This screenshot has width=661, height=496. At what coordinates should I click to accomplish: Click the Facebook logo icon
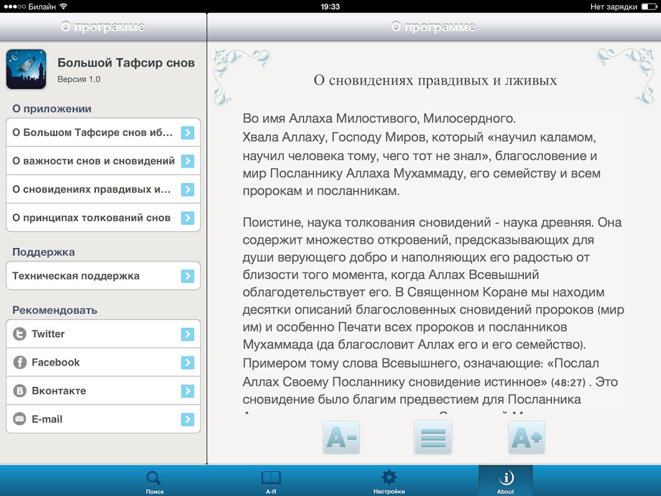click(19, 363)
